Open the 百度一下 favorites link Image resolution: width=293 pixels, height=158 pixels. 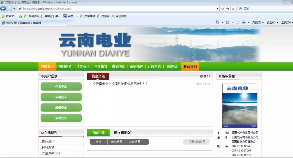[71, 16]
